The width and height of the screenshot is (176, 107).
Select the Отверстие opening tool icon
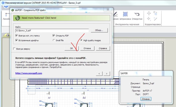coord(137,14)
